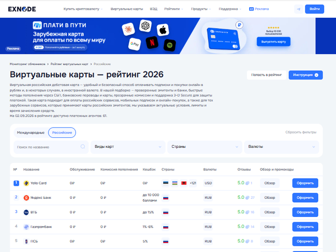This screenshot has width=336, height=252.
Task: Click 'до 15%' cashback value
Action: [x=148, y=212]
